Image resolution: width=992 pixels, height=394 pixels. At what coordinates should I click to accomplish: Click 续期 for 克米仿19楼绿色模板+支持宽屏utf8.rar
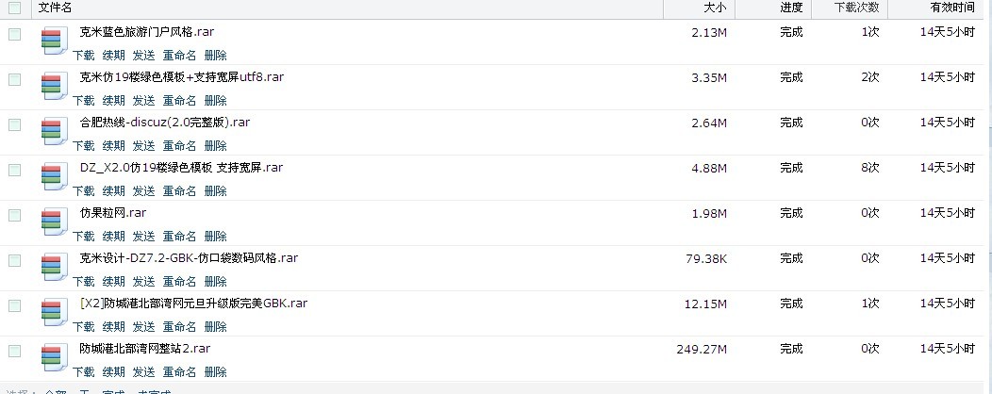click(113, 101)
